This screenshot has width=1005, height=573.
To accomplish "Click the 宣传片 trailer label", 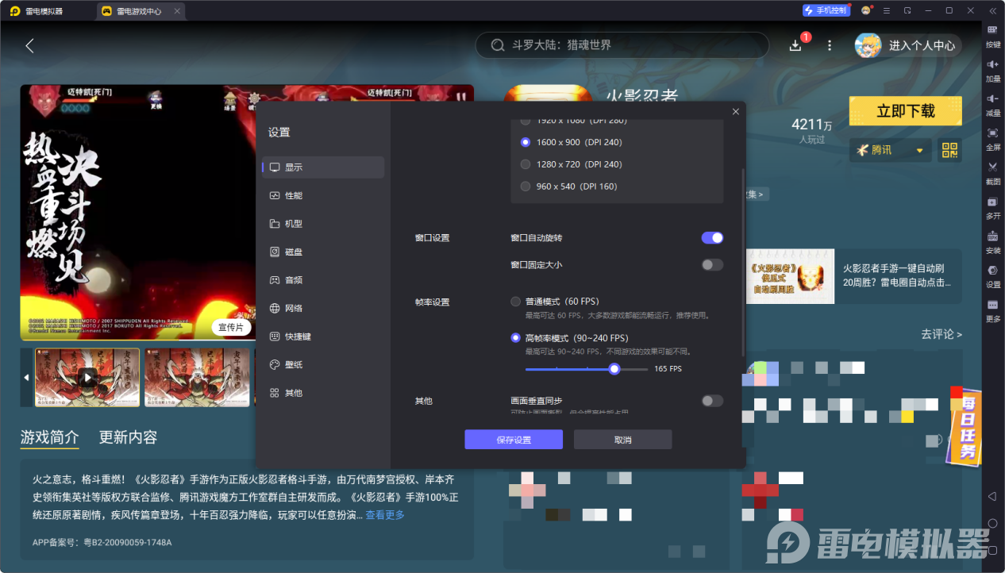I will point(233,328).
